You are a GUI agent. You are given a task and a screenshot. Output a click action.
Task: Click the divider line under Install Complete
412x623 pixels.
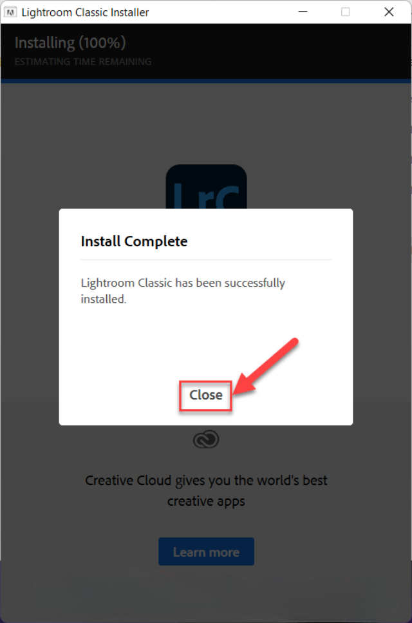coord(206,260)
